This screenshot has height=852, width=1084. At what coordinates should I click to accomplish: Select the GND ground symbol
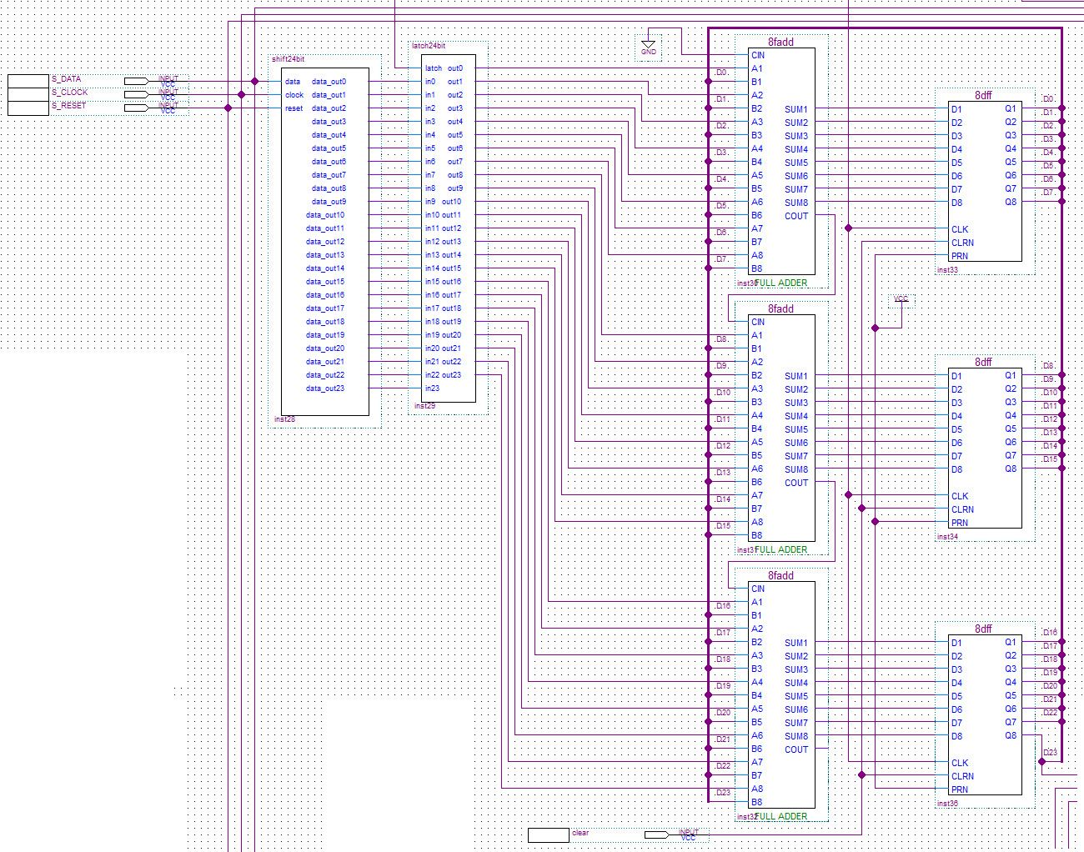coord(648,45)
